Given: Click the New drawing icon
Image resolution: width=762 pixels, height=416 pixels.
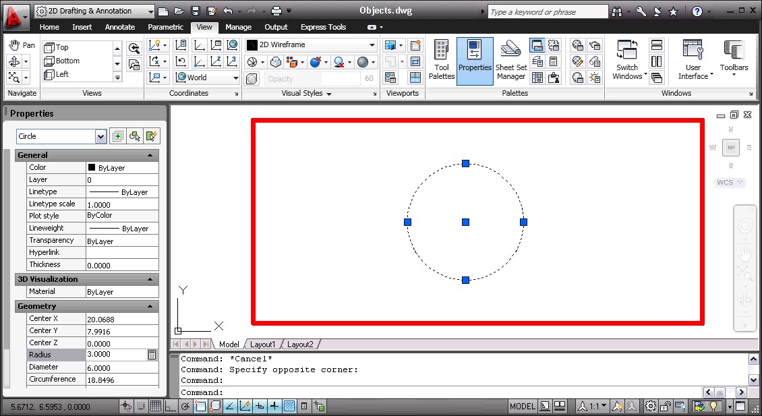Looking at the screenshot, I should pos(164,11).
